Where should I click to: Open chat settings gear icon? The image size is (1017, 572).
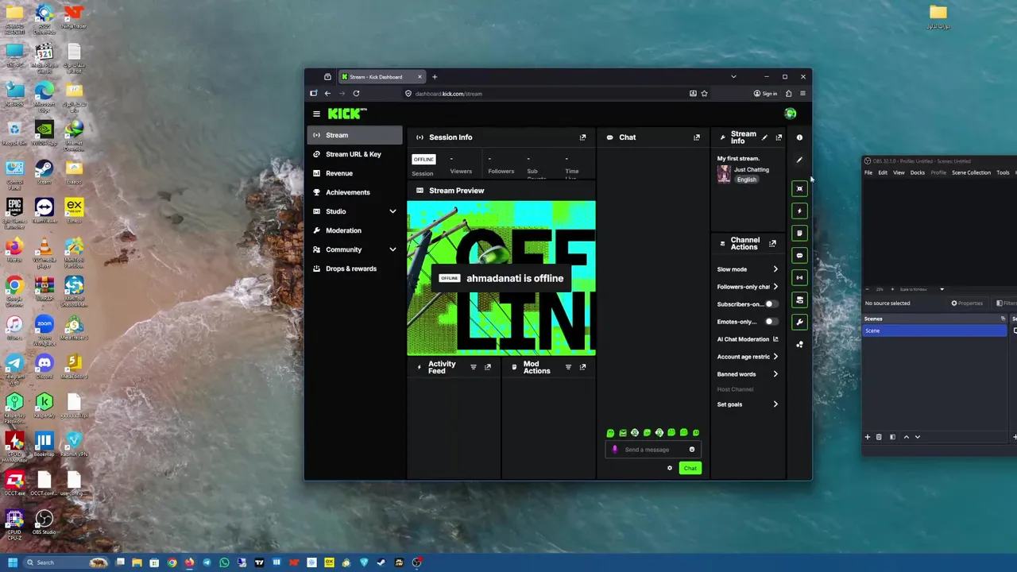pos(669,468)
